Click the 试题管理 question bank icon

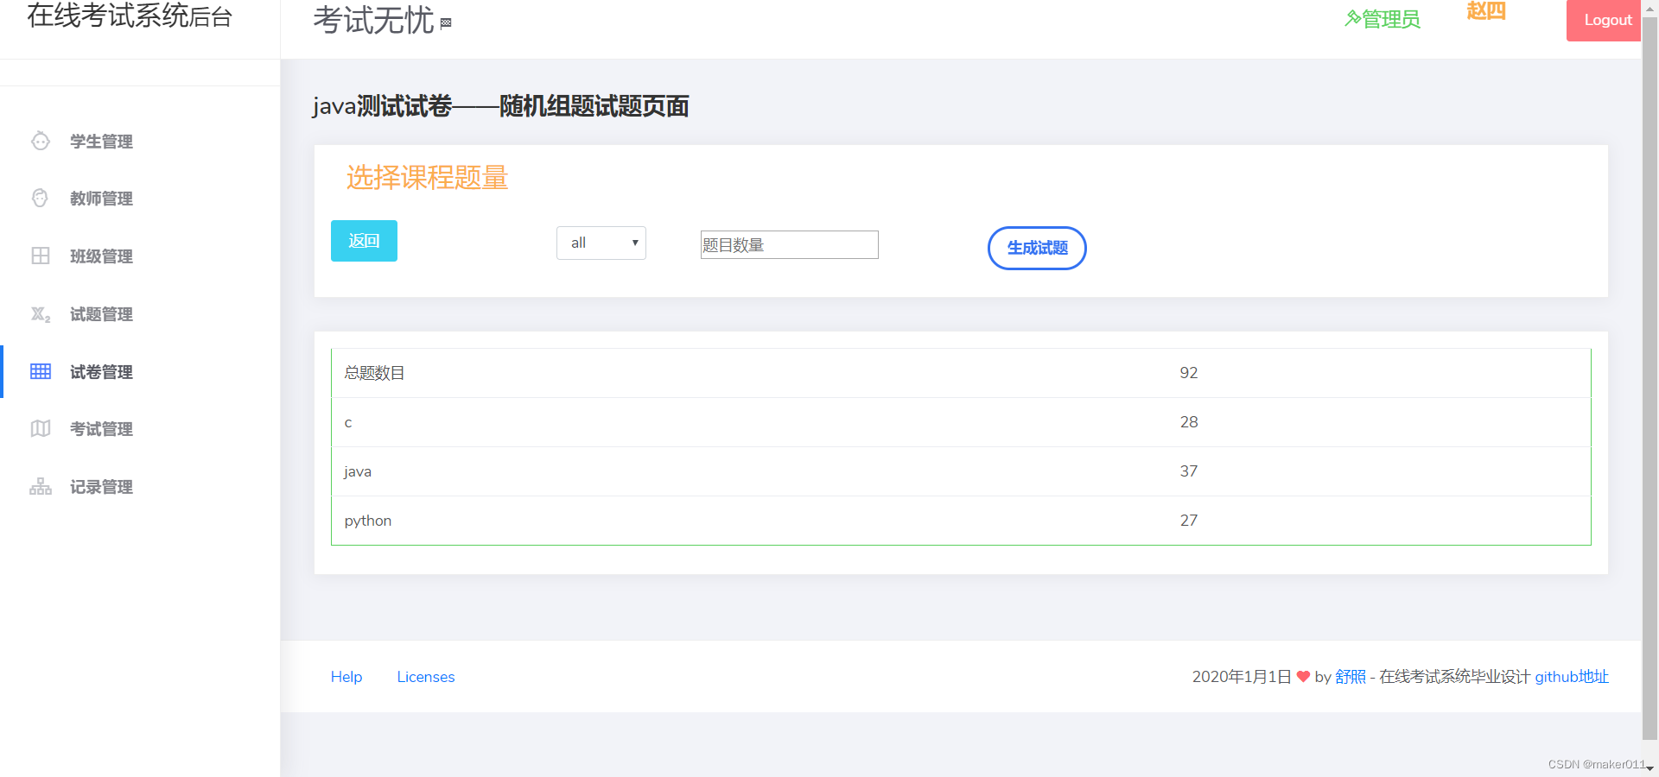pyautogui.click(x=40, y=313)
